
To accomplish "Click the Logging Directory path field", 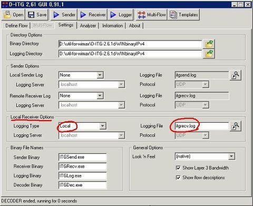I will pos(130,54).
